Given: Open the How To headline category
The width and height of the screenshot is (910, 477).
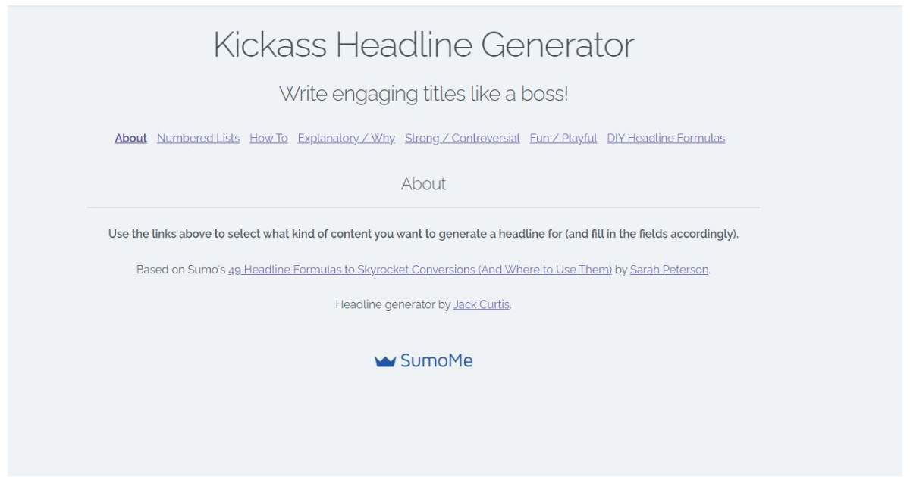Looking at the screenshot, I should 267,138.
